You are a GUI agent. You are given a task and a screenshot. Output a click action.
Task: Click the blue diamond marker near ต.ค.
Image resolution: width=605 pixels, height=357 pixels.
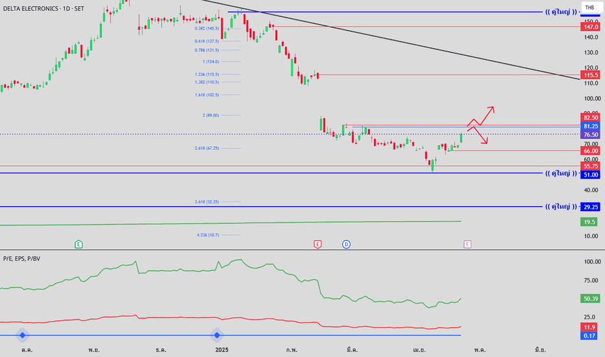(22, 335)
